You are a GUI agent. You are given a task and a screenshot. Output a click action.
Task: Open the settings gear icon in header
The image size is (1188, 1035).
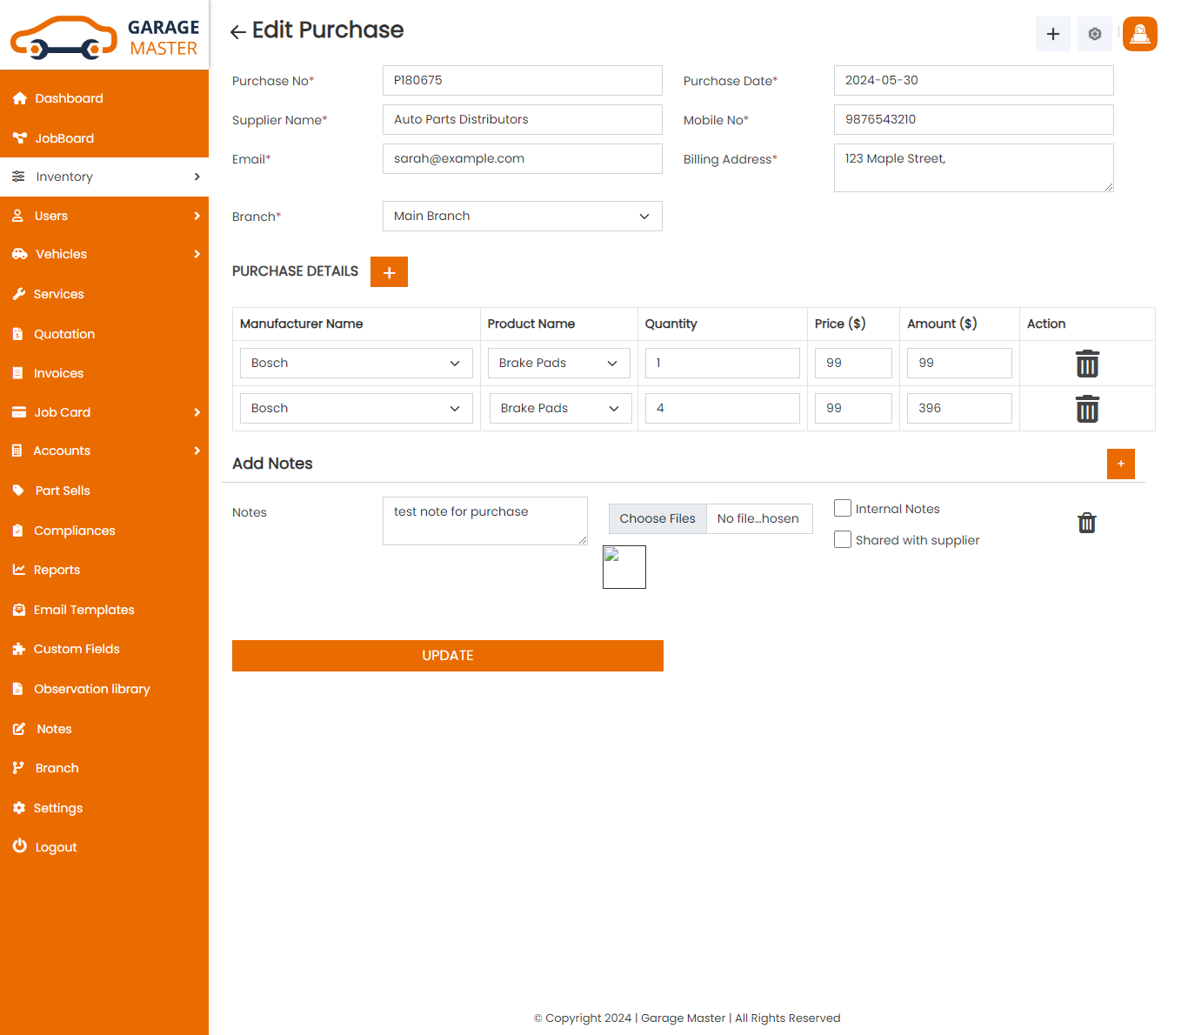pos(1094,34)
